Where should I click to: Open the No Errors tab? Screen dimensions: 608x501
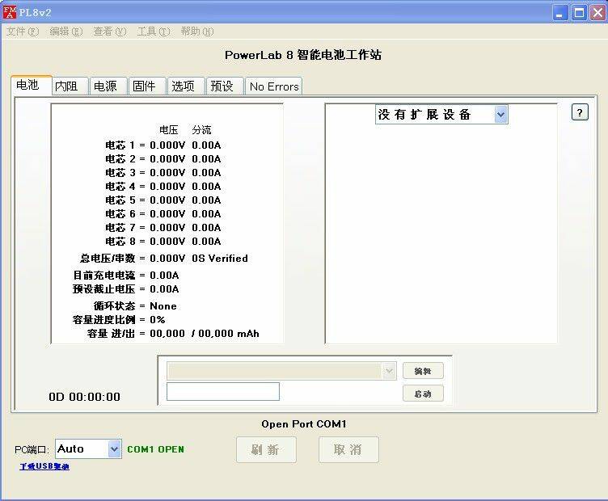click(274, 86)
